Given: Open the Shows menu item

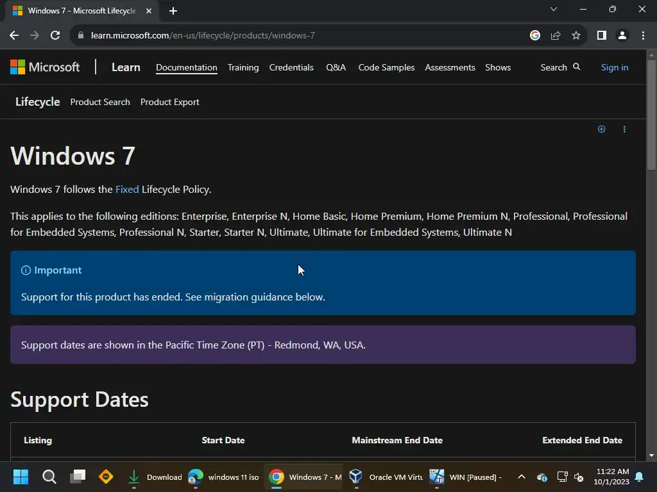Looking at the screenshot, I should [498, 67].
